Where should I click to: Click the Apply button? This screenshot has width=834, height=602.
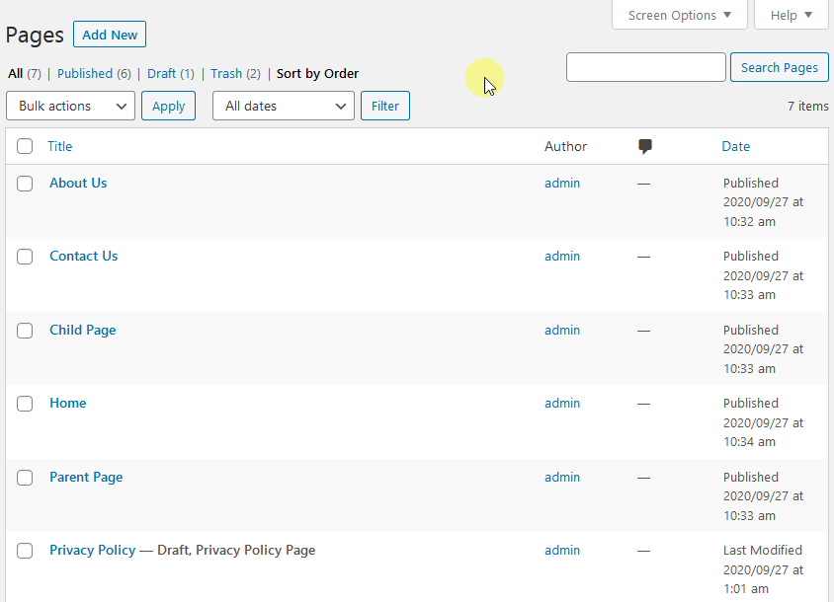168,106
